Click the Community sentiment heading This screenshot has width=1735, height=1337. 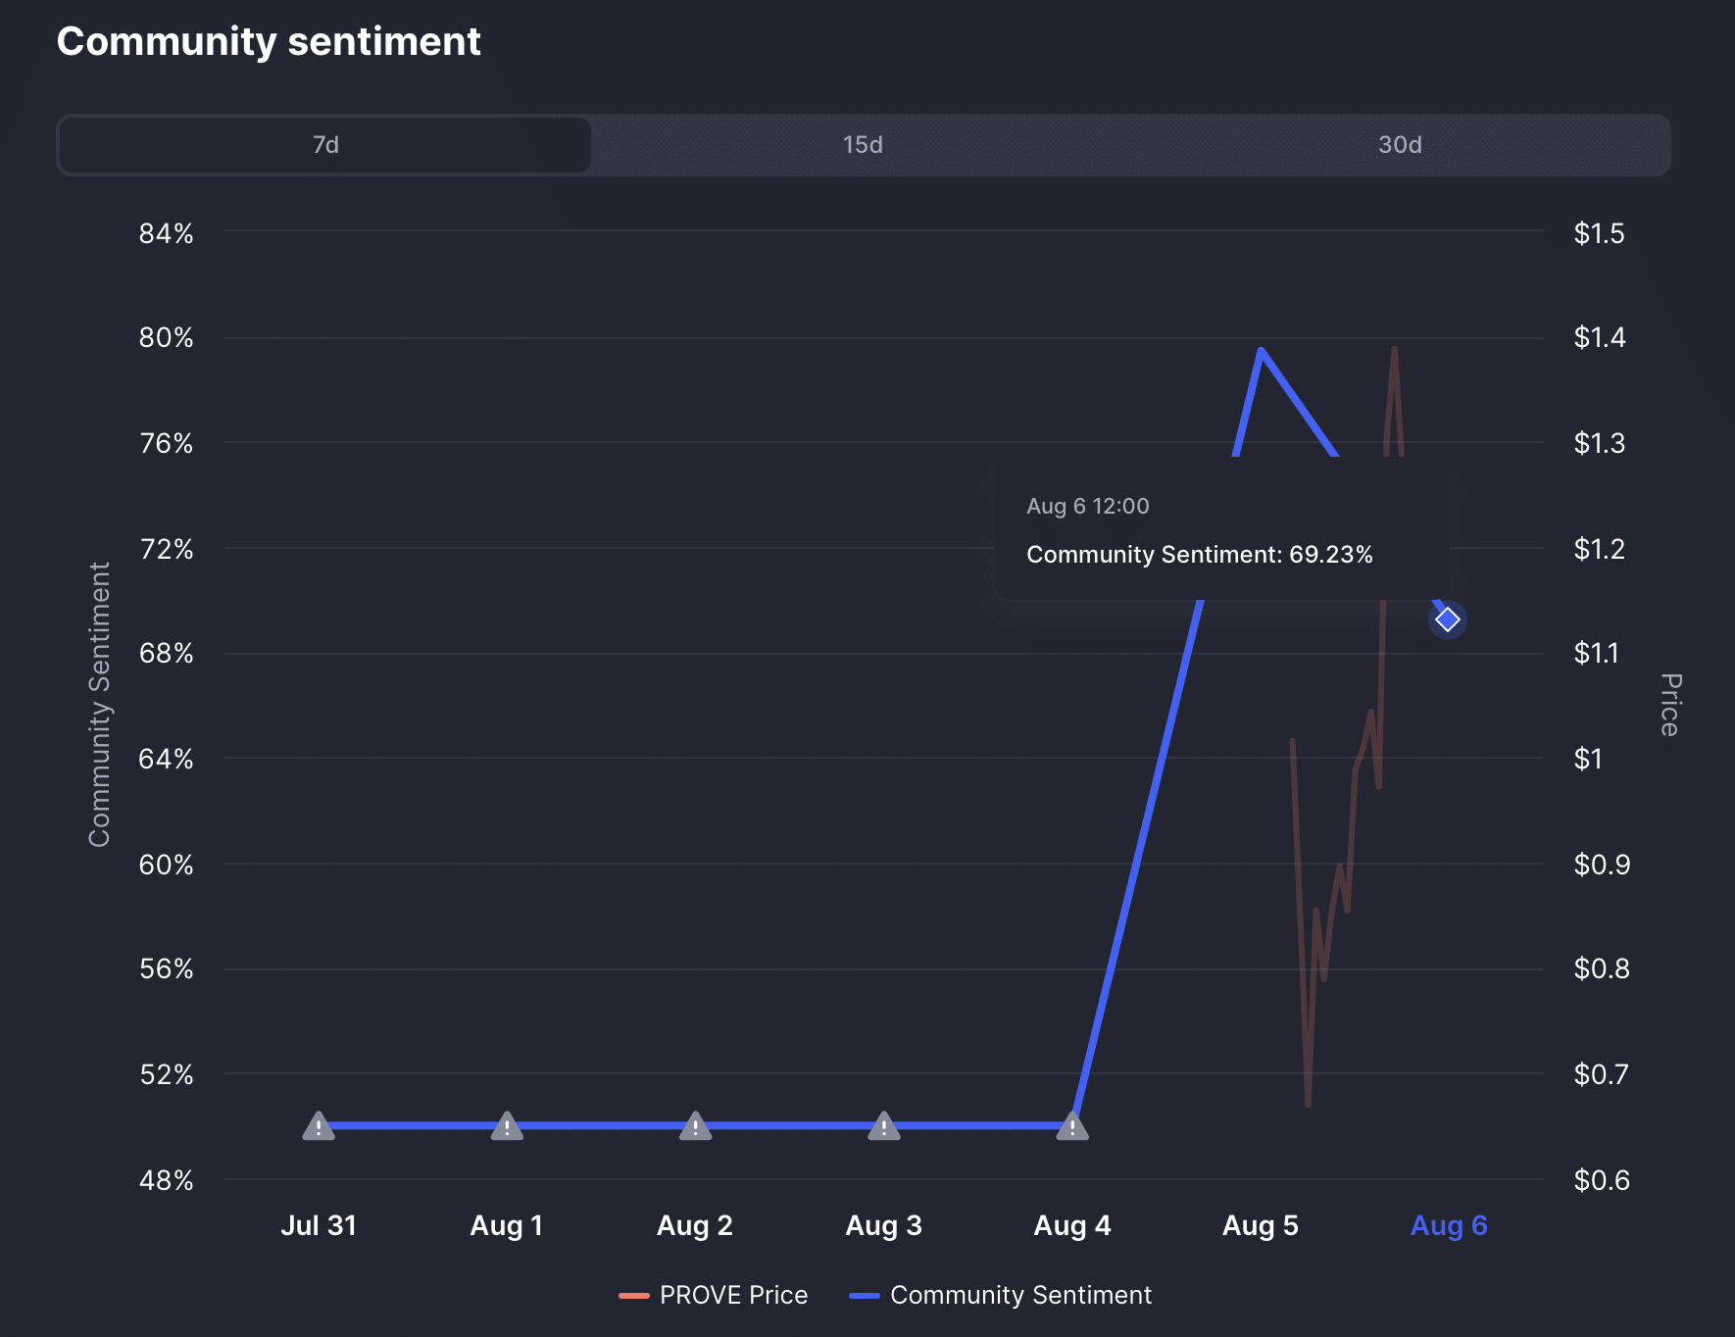(269, 41)
